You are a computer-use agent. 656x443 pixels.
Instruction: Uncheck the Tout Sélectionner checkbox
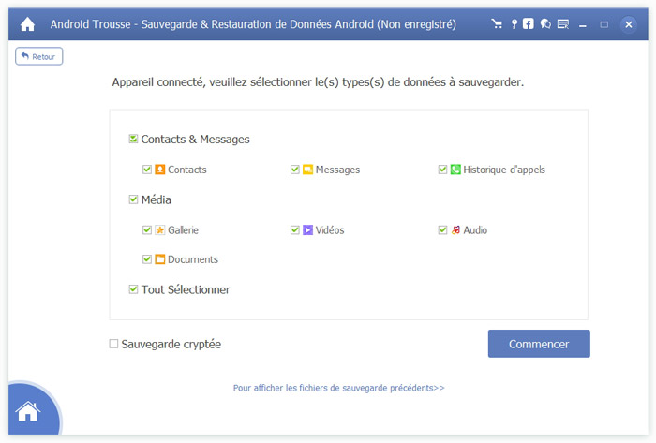(x=134, y=289)
